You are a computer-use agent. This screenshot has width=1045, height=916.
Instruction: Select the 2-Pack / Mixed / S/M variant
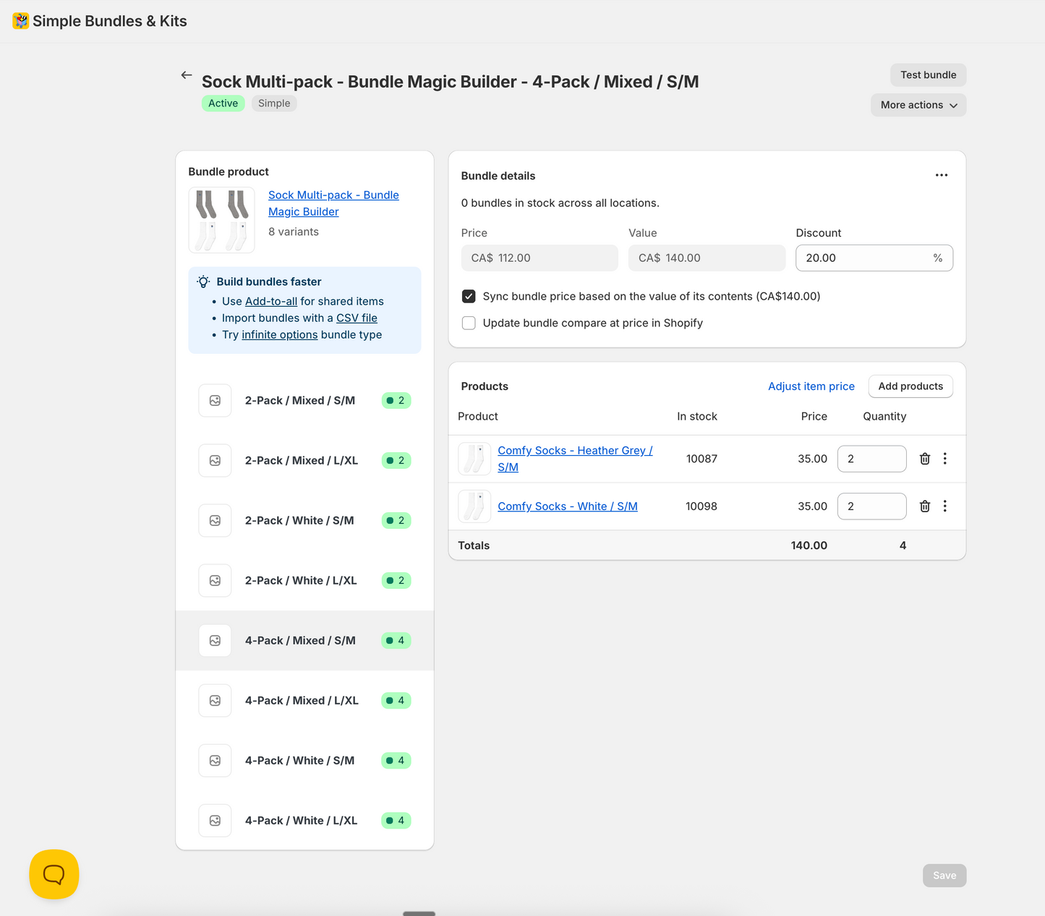coord(304,401)
